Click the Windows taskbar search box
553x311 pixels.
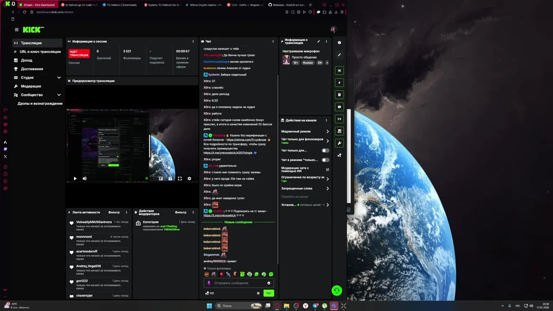[x=238, y=306]
